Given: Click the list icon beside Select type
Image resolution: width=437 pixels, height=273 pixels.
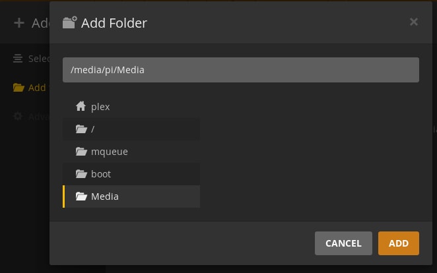Looking at the screenshot, I should coord(18,59).
